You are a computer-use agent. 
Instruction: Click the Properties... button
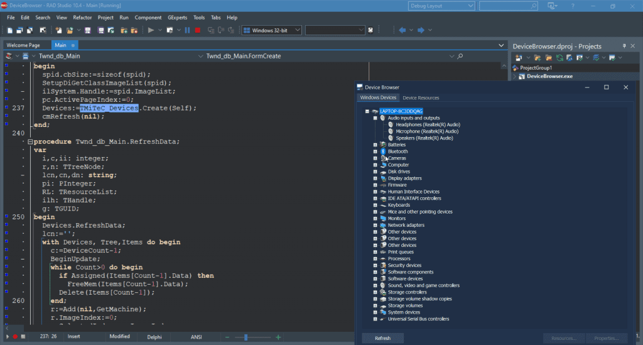(607, 338)
